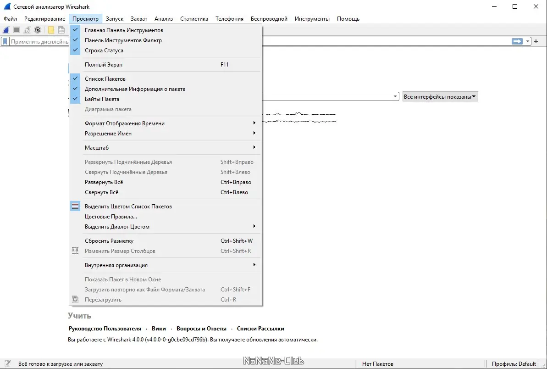Expand Масштаб submenu
This screenshot has height=369, width=547.
[165, 148]
